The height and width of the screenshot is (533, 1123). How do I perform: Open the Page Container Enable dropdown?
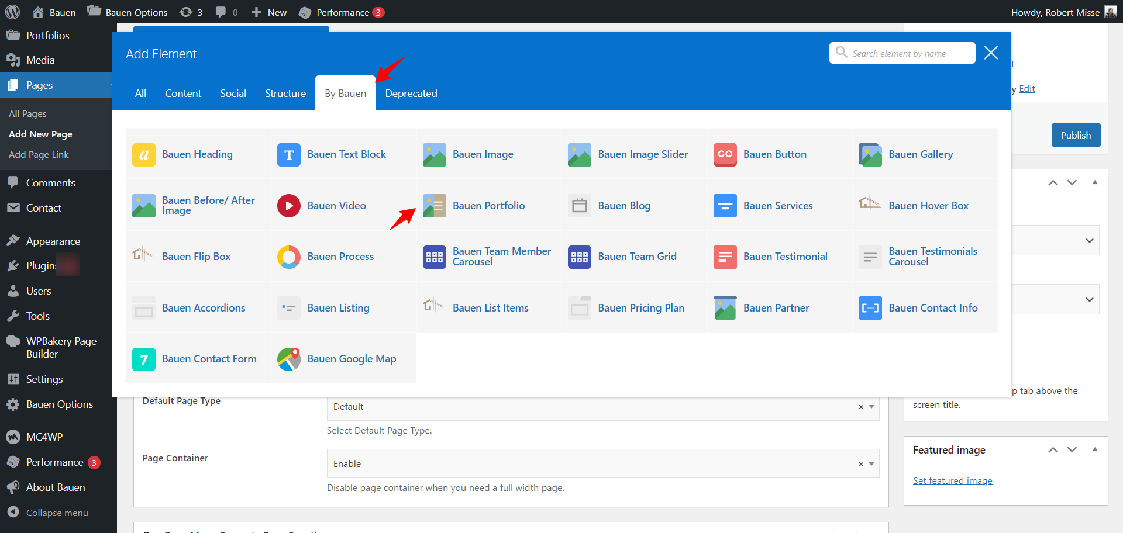pos(603,464)
